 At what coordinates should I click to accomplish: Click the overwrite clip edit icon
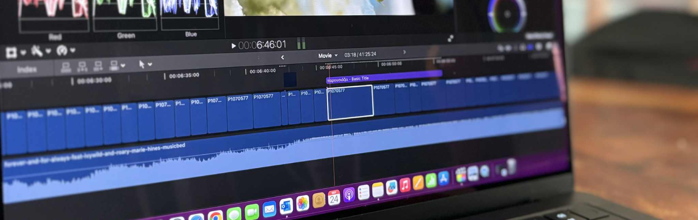tap(114, 66)
